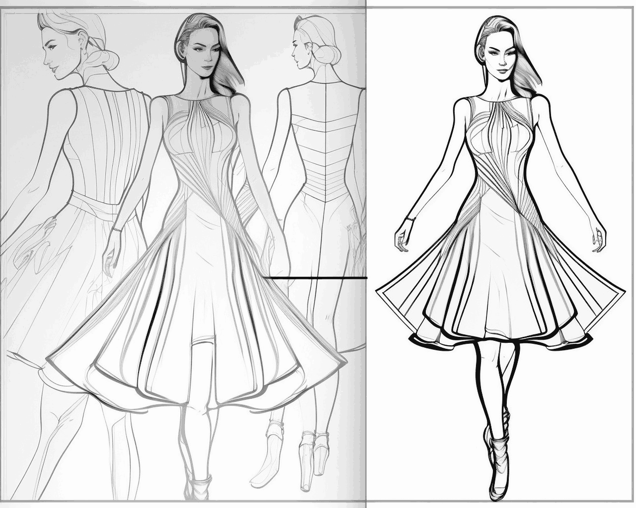Viewport: 636px width, 508px height.
Task: Click the vertical divider between the two panels
Action: tap(366, 254)
